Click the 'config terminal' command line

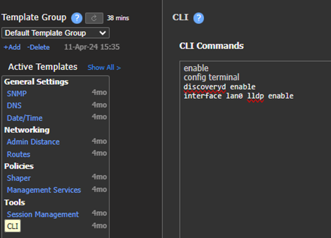(211, 77)
